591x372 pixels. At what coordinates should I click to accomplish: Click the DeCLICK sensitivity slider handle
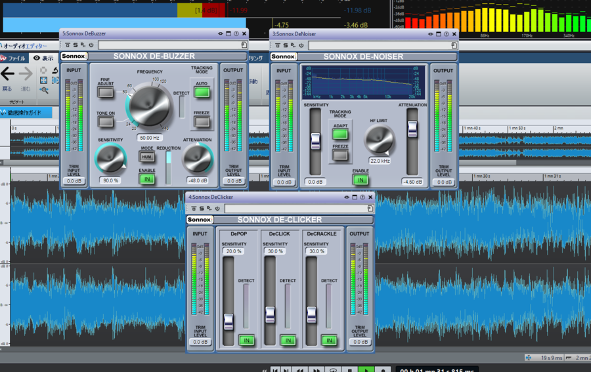click(x=270, y=315)
